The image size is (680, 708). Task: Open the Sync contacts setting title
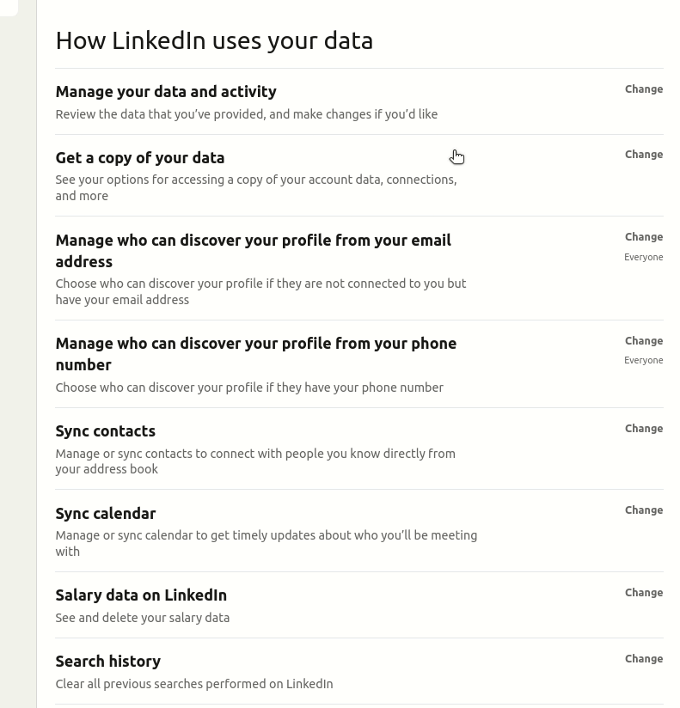click(106, 431)
